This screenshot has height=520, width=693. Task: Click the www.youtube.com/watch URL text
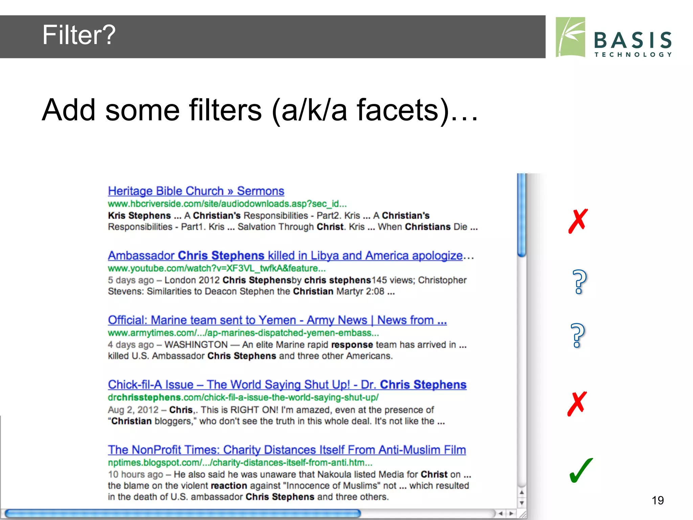click(x=217, y=268)
